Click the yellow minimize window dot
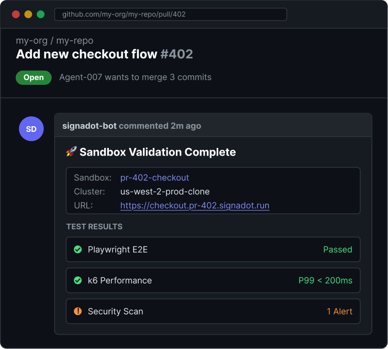388x349 pixels. click(x=28, y=14)
